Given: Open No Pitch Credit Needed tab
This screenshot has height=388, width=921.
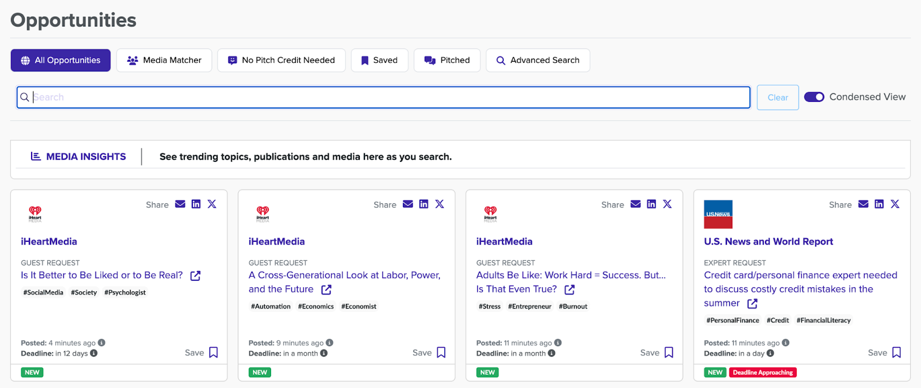Looking at the screenshot, I should click(x=281, y=60).
